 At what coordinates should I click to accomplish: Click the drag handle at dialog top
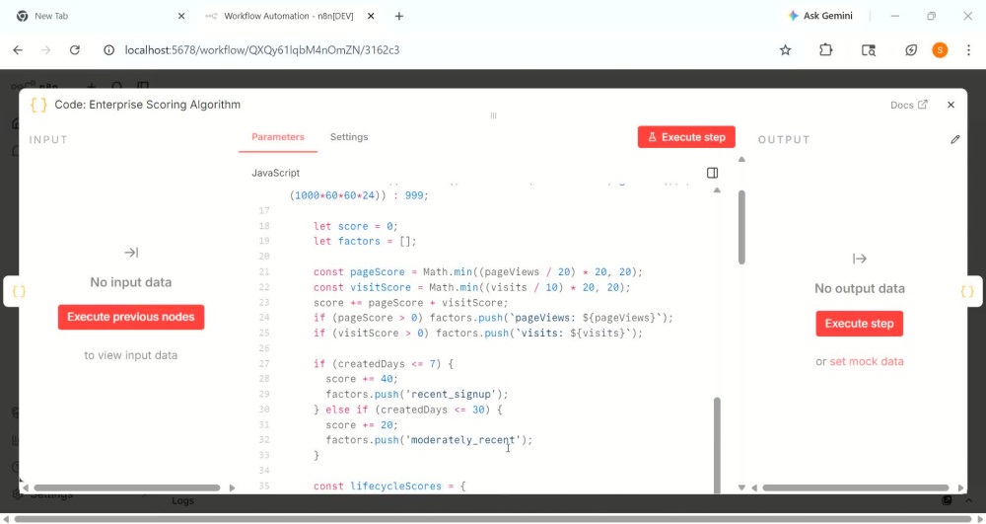[494, 115]
